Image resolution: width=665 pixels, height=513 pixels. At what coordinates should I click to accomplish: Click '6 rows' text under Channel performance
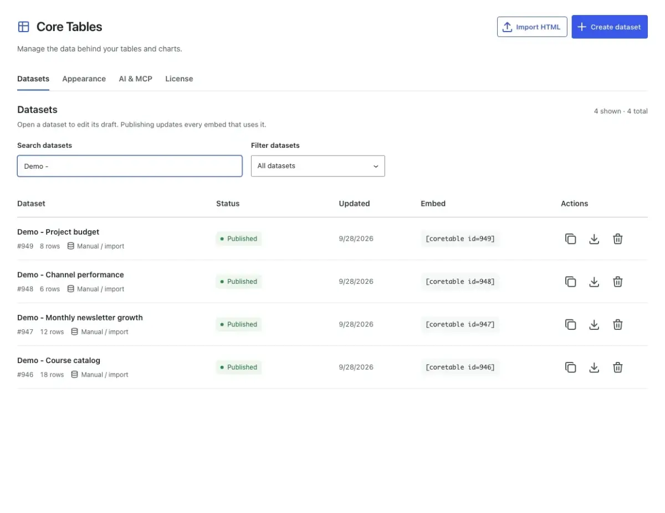pyautogui.click(x=50, y=289)
